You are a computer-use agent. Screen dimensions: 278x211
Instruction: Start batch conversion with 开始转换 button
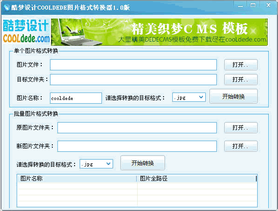pyautogui.click(x=142, y=163)
